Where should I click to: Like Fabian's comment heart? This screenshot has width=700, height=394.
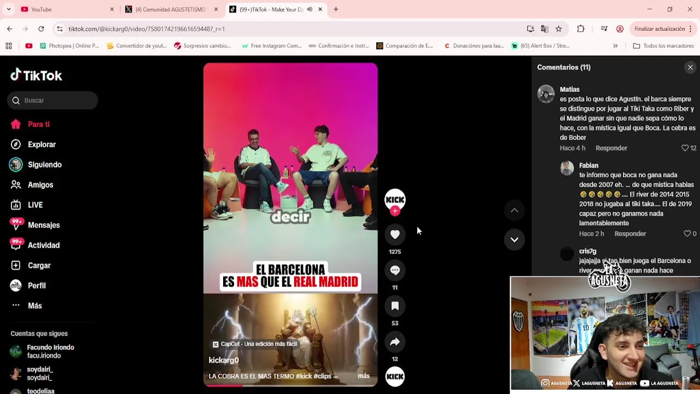coord(687,234)
